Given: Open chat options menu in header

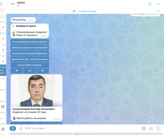Looking at the screenshot, I should point(158,4).
